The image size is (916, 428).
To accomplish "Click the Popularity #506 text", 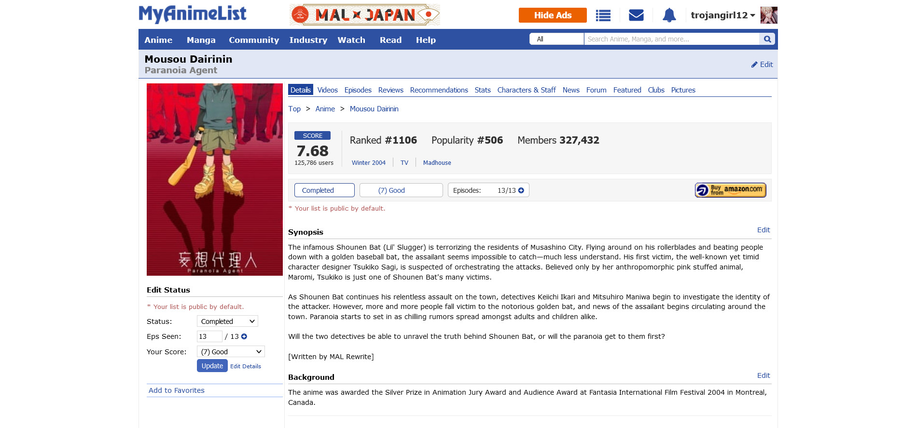I will pyautogui.click(x=467, y=140).
